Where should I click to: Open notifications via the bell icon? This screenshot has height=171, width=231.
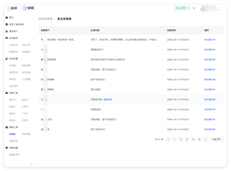click(x=194, y=8)
